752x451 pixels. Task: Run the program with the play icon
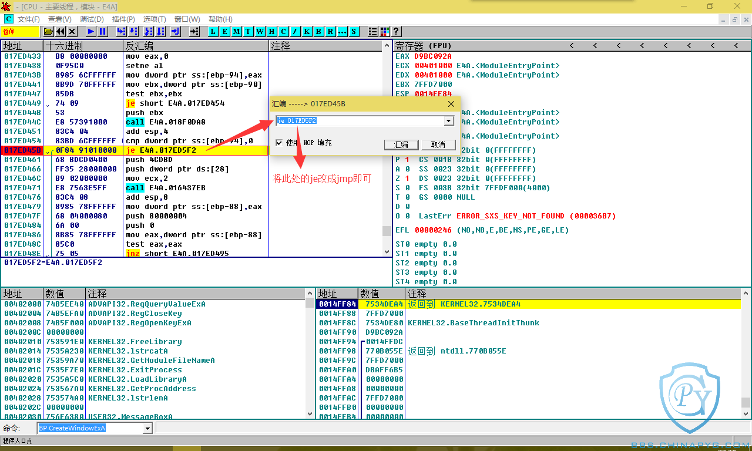click(x=91, y=32)
